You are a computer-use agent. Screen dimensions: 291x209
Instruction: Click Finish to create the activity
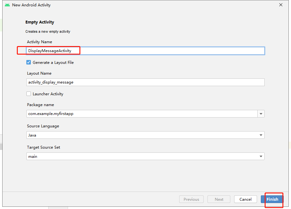(273, 199)
